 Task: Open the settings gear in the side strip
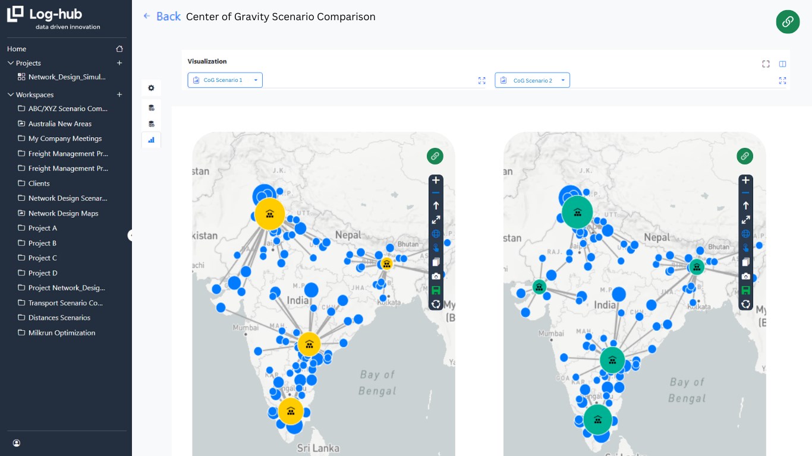point(151,88)
